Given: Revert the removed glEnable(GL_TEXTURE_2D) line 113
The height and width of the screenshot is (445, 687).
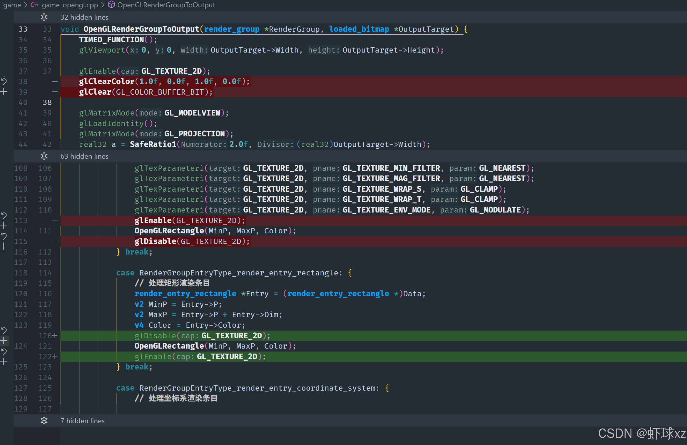Looking at the screenshot, I should coord(4,216).
